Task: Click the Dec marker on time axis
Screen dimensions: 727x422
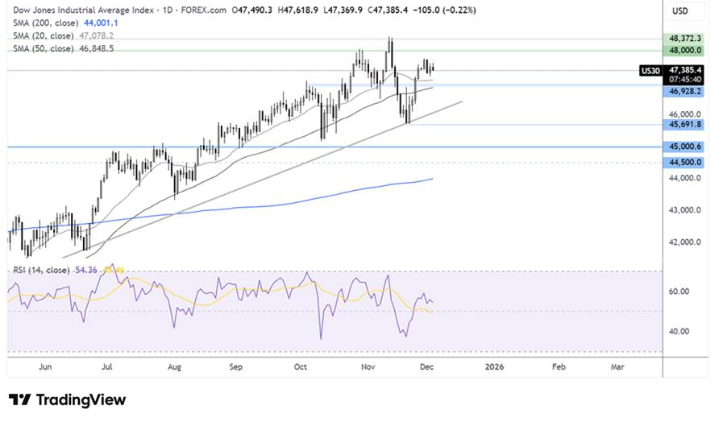Action: 426,367
